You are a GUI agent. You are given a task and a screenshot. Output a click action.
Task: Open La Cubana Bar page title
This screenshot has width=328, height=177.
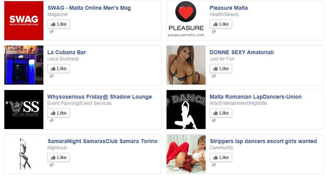click(66, 52)
